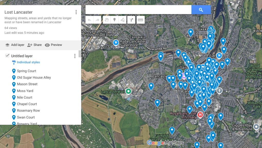Open the Lost Lancaster map options menu
Image resolution: width=262 pixels, height=148 pixels.
click(x=76, y=12)
